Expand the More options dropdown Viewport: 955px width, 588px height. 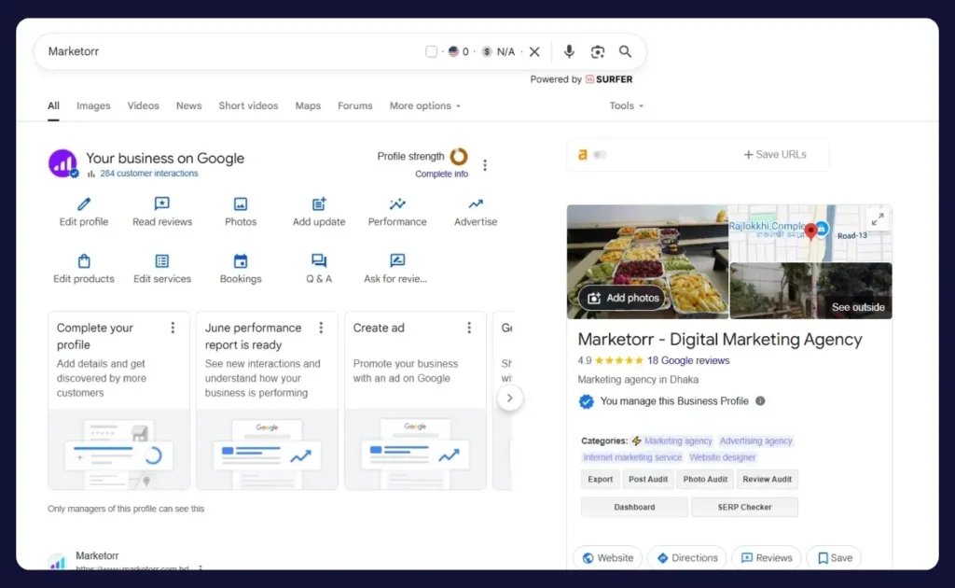coord(425,106)
